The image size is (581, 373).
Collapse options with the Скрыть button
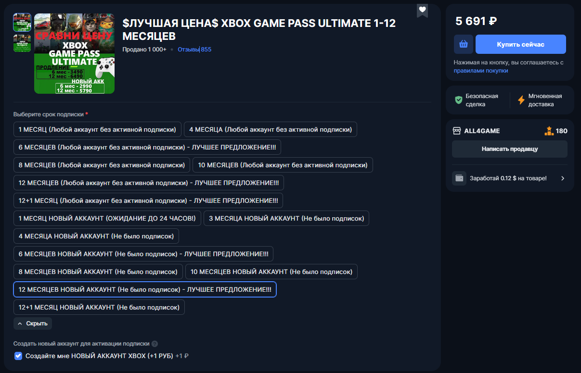tap(33, 323)
